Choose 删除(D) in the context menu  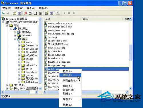[70, 86]
